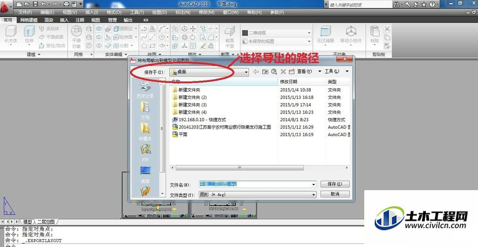
Task: Open the 编辑(E) menu
Action: (47, 12)
